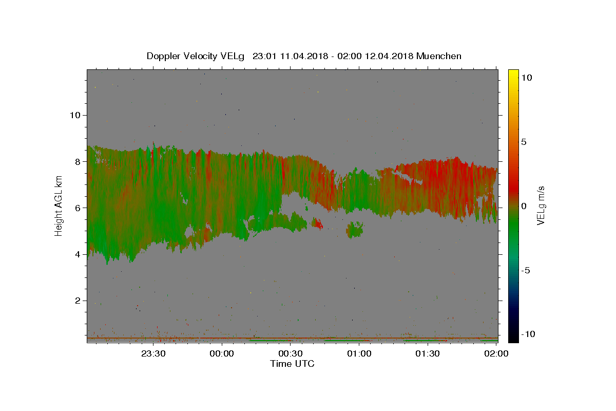616x411 pixels.
Task: Click the height tick label 8
Action: 77,161
